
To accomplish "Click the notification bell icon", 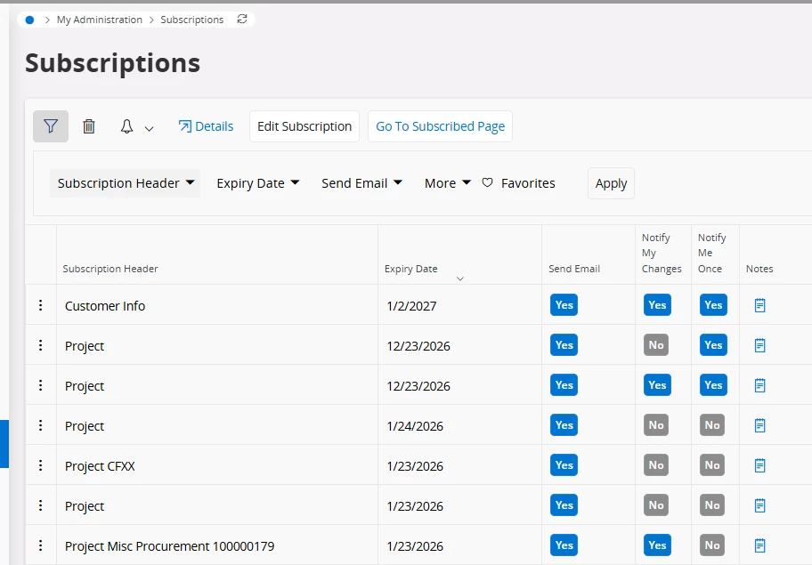I will pyautogui.click(x=127, y=127).
